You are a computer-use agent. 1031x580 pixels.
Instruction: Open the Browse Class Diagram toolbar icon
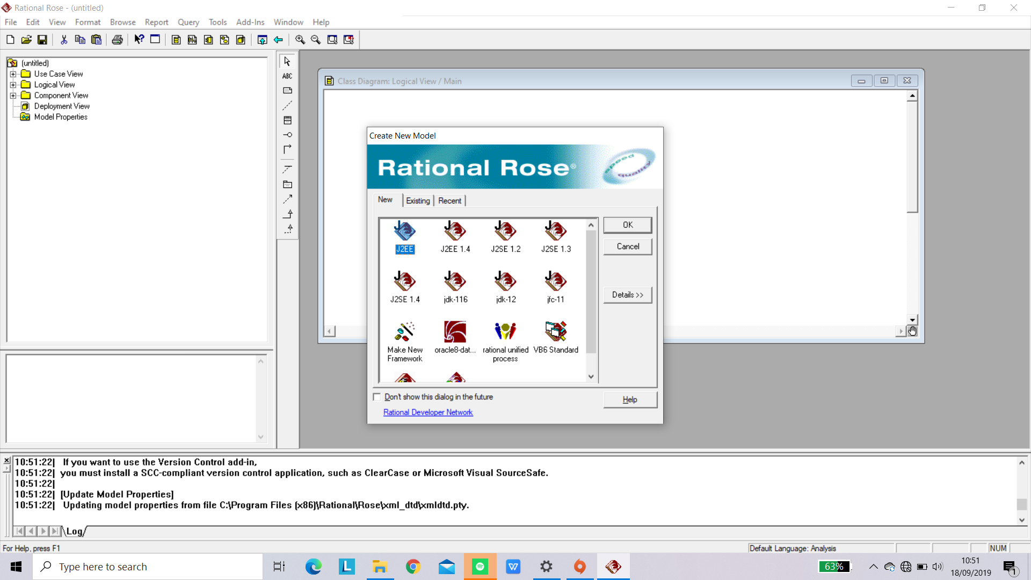176,39
